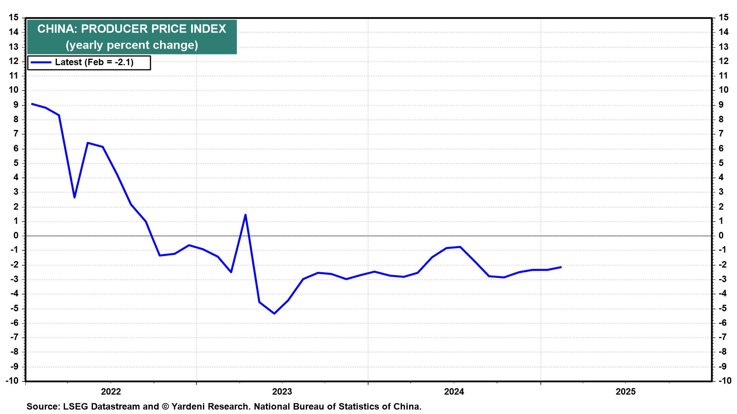This screenshot has width=737, height=414.
Task: Click the line's dip near 3 in 2021
Action: tap(74, 197)
